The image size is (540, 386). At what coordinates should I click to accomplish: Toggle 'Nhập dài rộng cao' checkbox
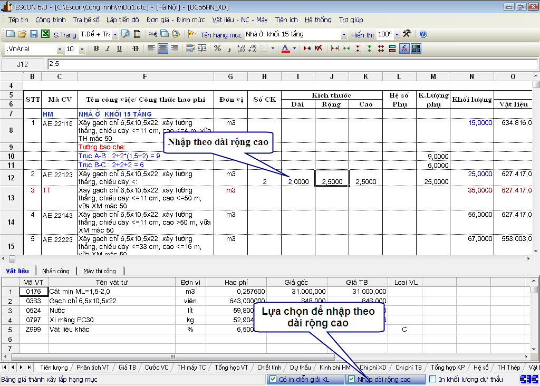tap(352, 379)
